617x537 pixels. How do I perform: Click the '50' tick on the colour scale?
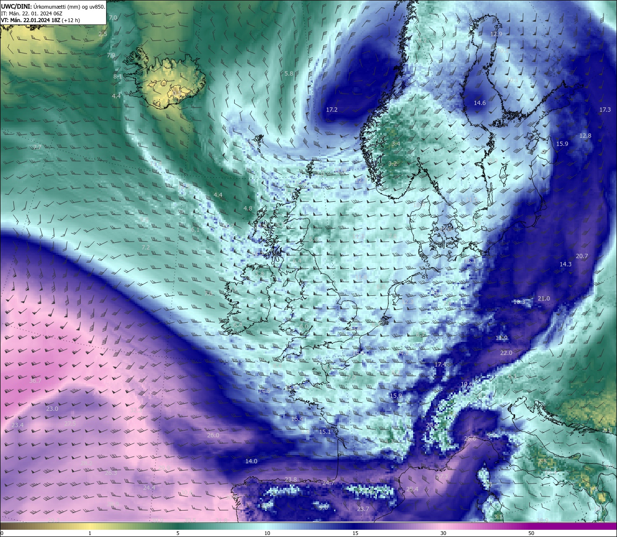point(531,533)
